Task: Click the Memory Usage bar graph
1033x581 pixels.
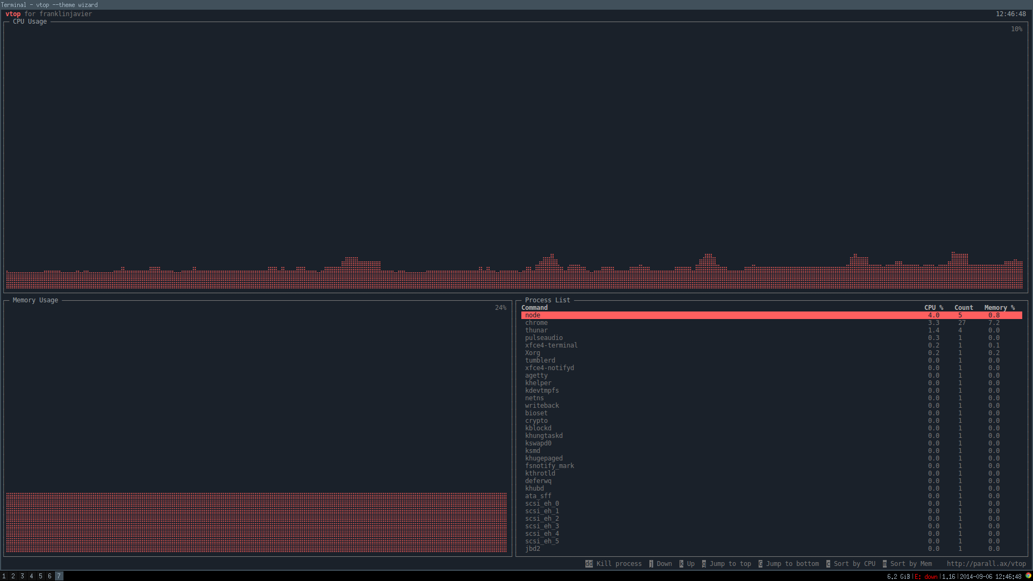Action: [x=256, y=522]
